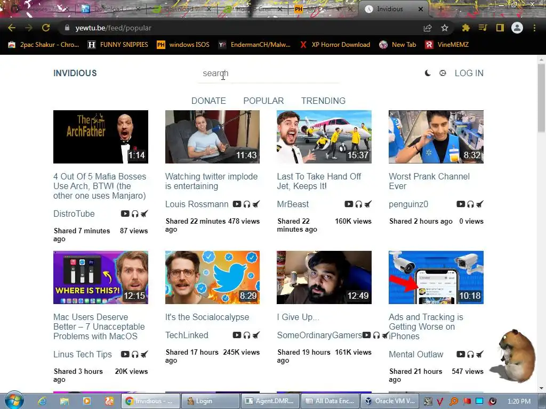The height and width of the screenshot is (409, 546).
Task: Click the search input field
Action: click(x=269, y=73)
